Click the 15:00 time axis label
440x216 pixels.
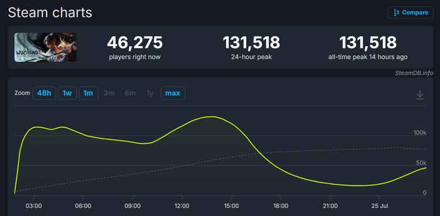coord(231,206)
